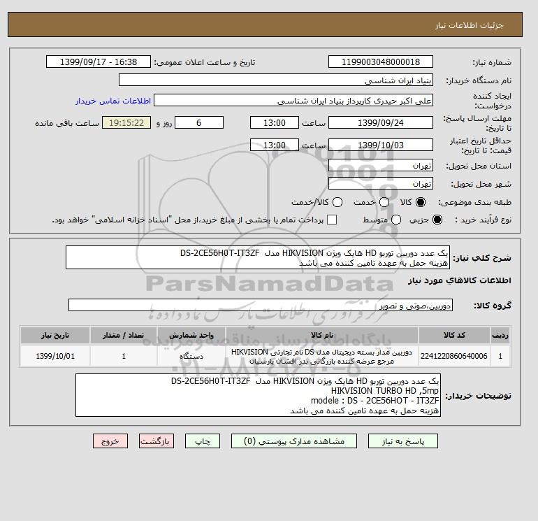Click the شرح کلی نیاز description box
The height and width of the screenshot is (521, 538).
[x=258, y=257]
